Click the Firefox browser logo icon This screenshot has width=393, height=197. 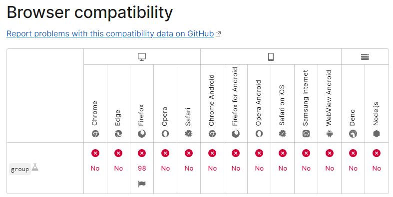[142, 134]
